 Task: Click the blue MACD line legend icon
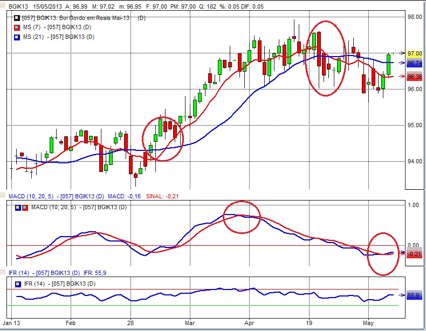point(17,207)
